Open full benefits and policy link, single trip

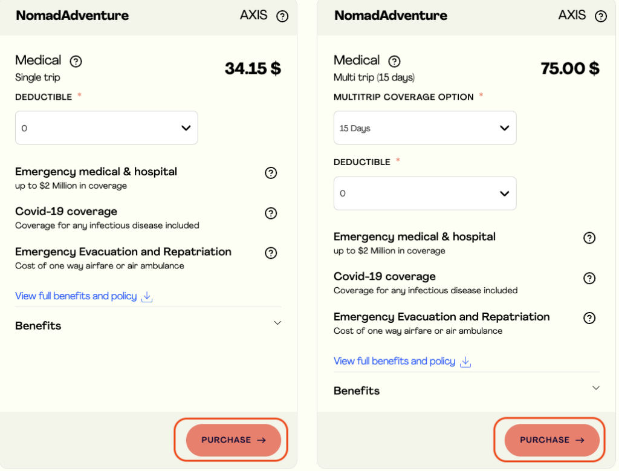[76, 296]
